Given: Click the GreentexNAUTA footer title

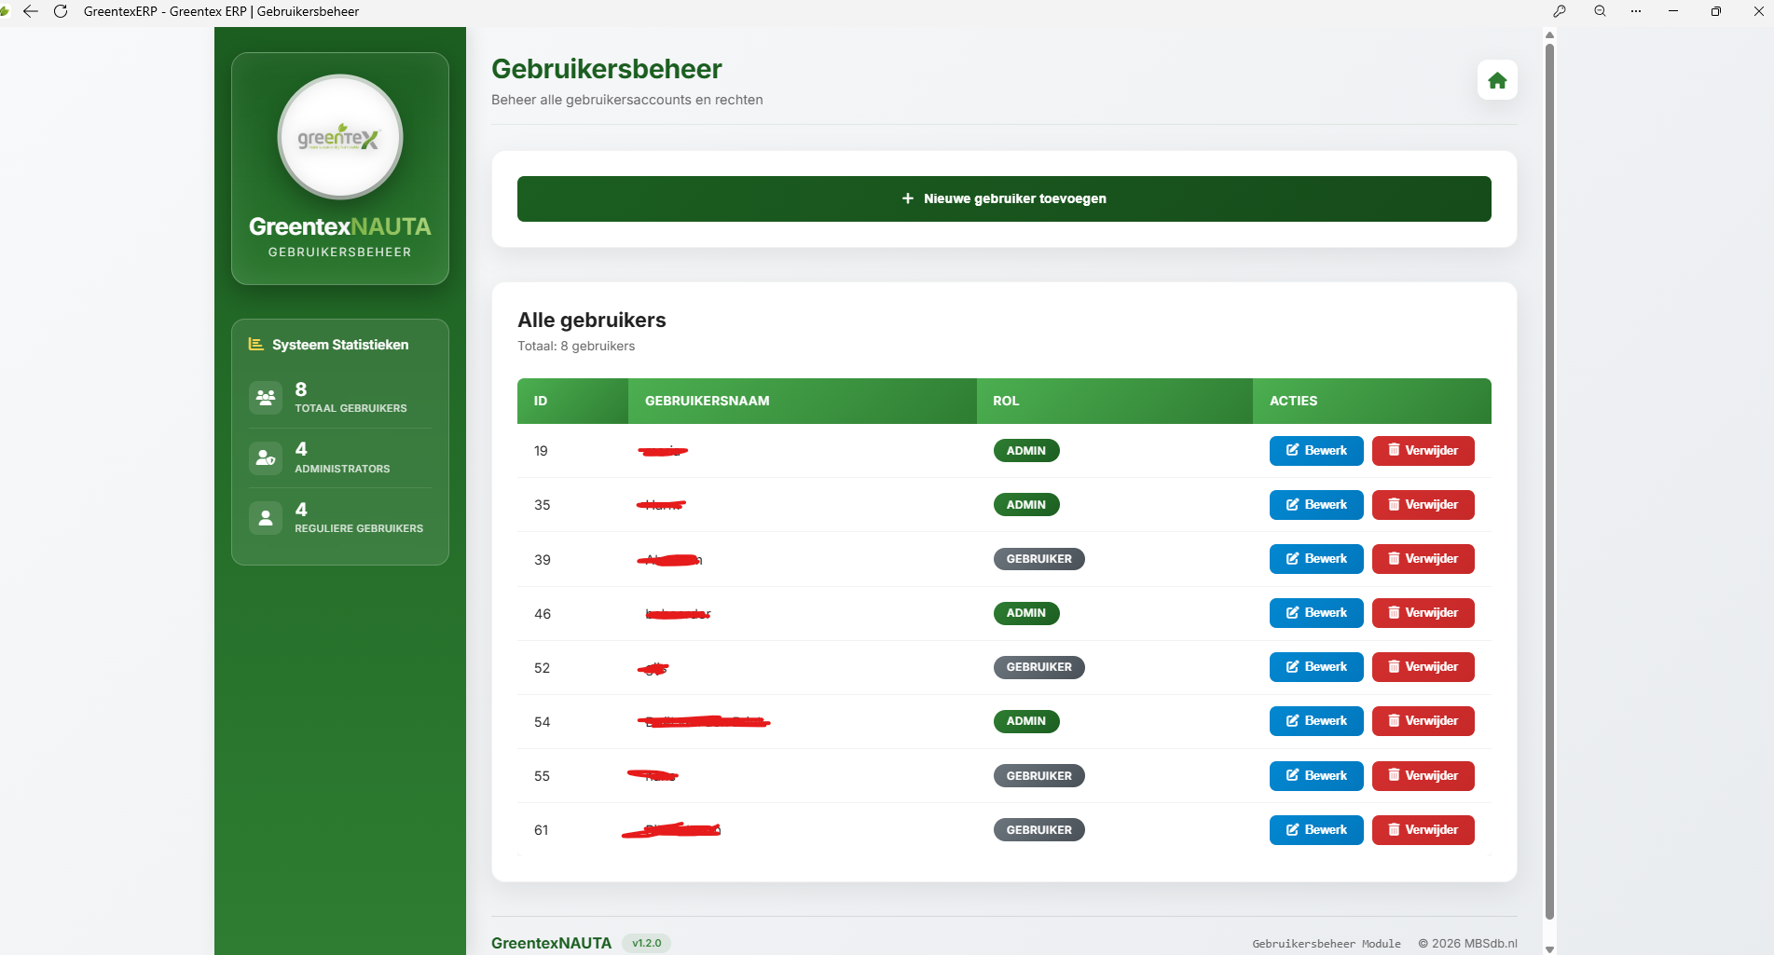Looking at the screenshot, I should tap(551, 943).
